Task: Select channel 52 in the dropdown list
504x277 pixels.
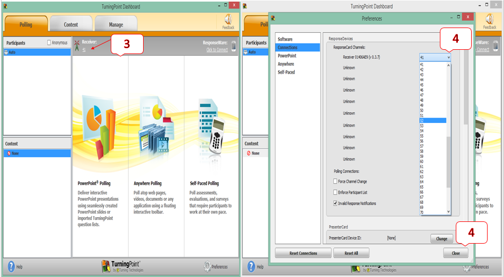Action: pyautogui.click(x=432, y=120)
